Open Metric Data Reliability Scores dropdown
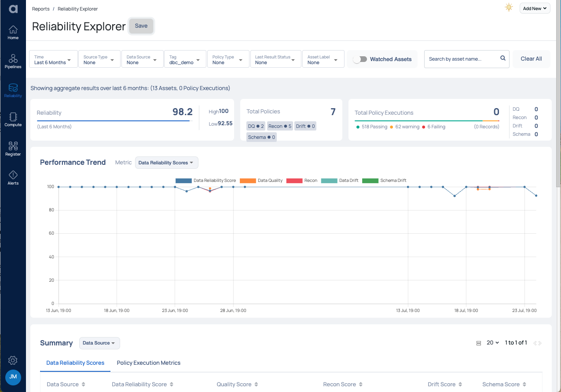The image size is (561, 392). tap(166, 163)
